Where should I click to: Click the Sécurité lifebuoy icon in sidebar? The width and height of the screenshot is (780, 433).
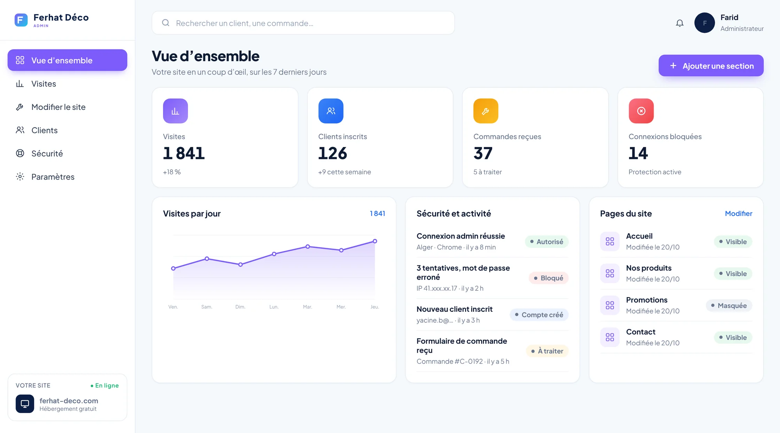coord(20,154)
